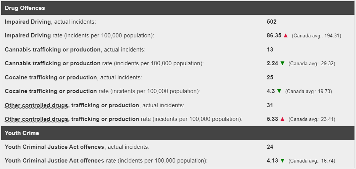Select the Impaired Driving incidents value 502
The width and height of the screenshot is (356, 169).
coord(272,22)
